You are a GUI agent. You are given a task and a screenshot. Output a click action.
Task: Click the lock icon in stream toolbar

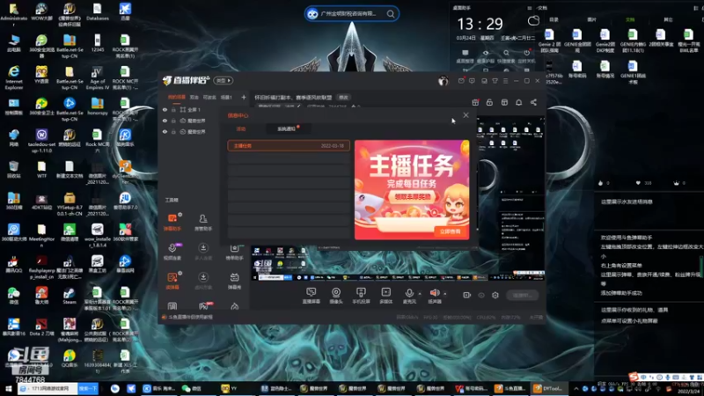(489, 102)
